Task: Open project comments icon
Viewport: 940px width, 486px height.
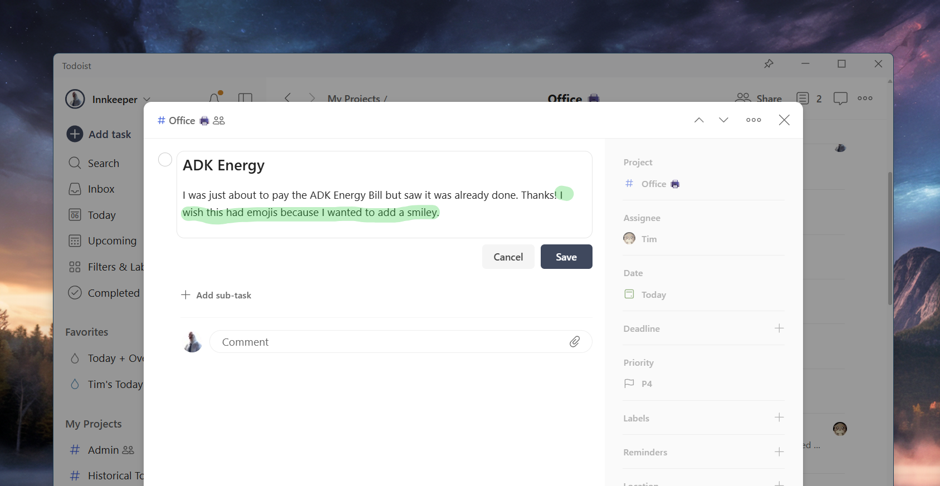Action: [x=840, y=99]
